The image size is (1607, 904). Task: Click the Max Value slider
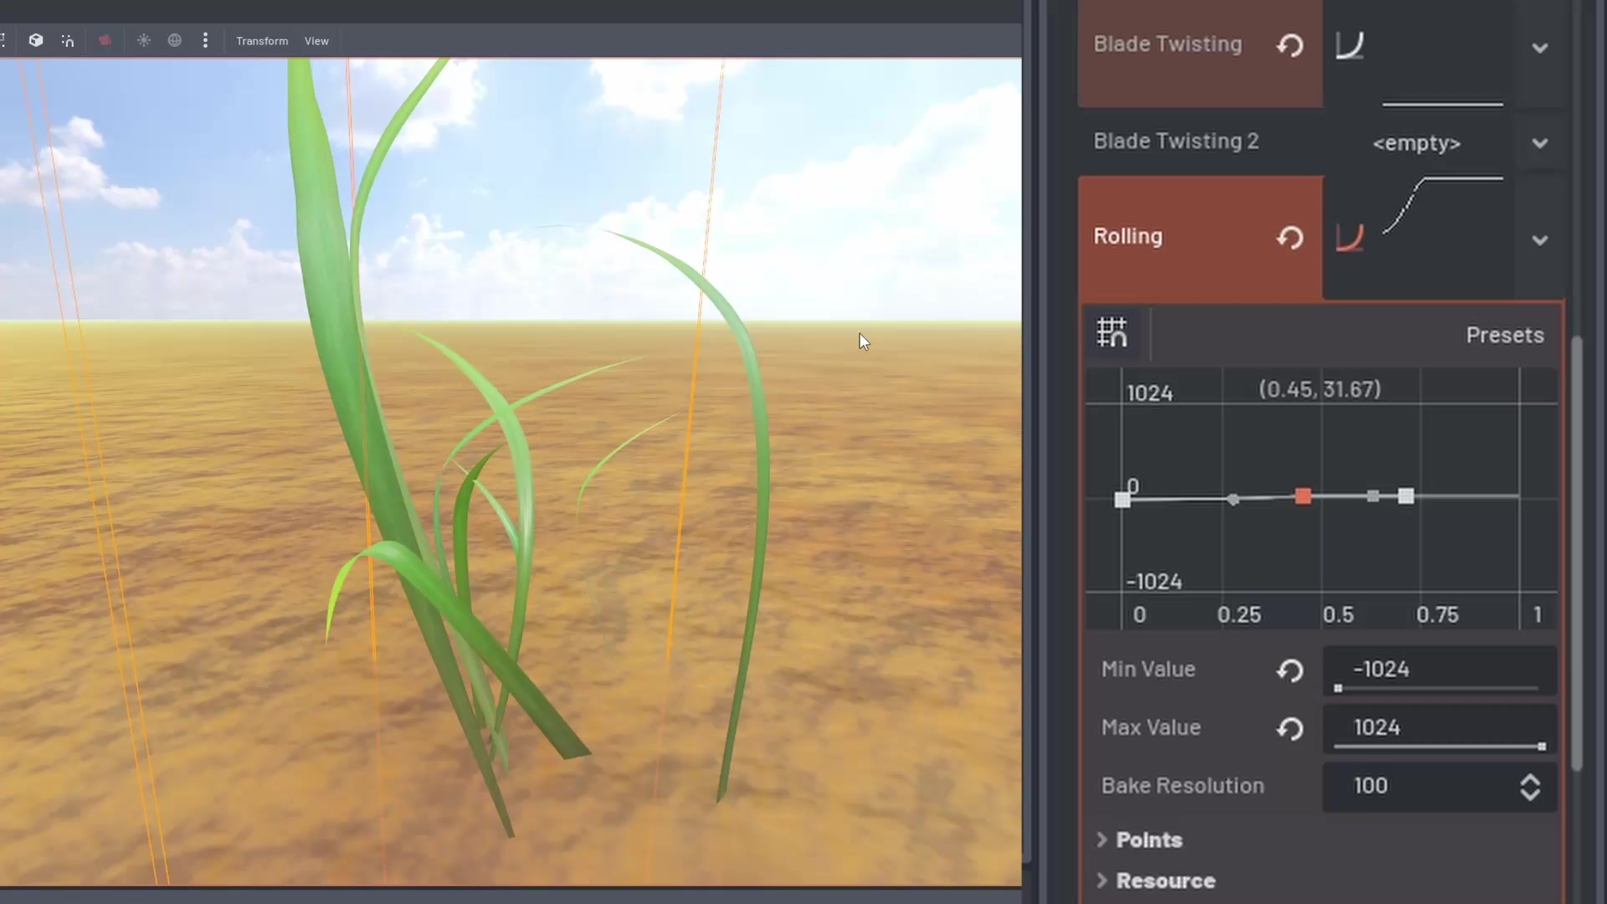coord(1438,746)
